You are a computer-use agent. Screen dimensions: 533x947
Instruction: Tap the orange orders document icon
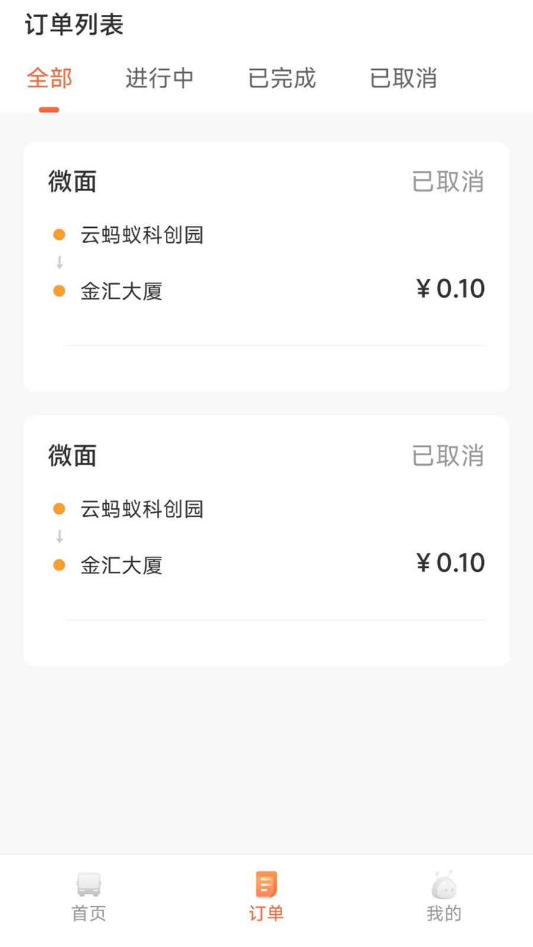pyautogui.click(x=266, y=884)
